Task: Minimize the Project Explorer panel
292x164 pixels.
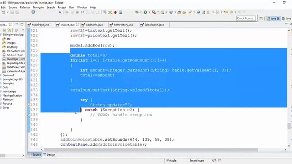Action: pyautogui.click(x=17, y=24)
